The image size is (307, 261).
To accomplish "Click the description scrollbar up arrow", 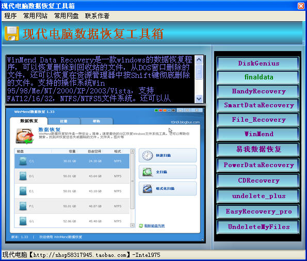I will [199, 59].
